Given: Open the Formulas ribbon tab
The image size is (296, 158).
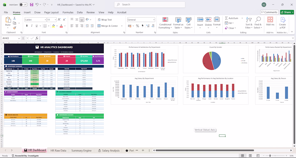Looking at the screenshot, I should (x=68, y=12).
